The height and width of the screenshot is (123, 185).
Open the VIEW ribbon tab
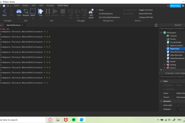(41, 6)
